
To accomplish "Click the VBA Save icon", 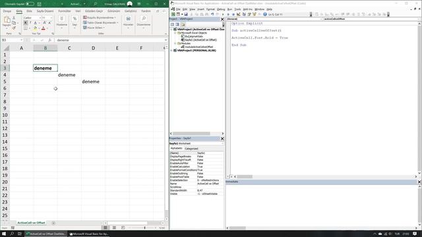I will (186, 14).
